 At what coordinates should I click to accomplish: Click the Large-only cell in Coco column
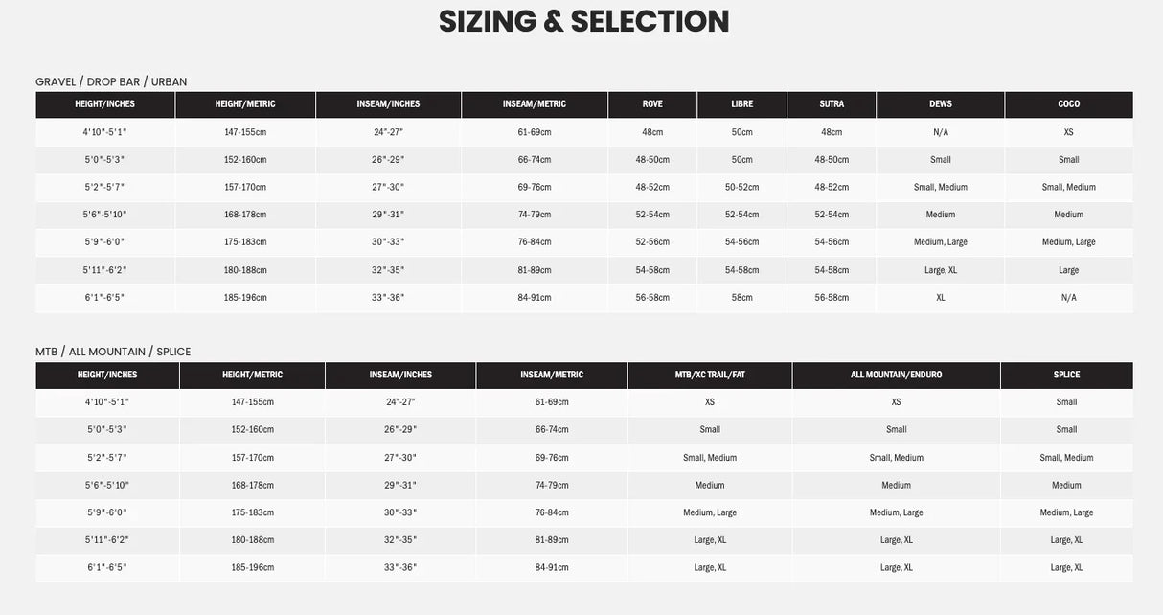click(x=1068, y=270)
